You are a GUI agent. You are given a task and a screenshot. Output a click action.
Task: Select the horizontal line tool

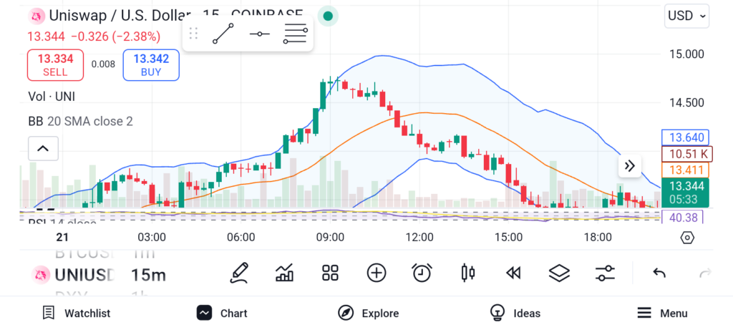pos(259,34)
